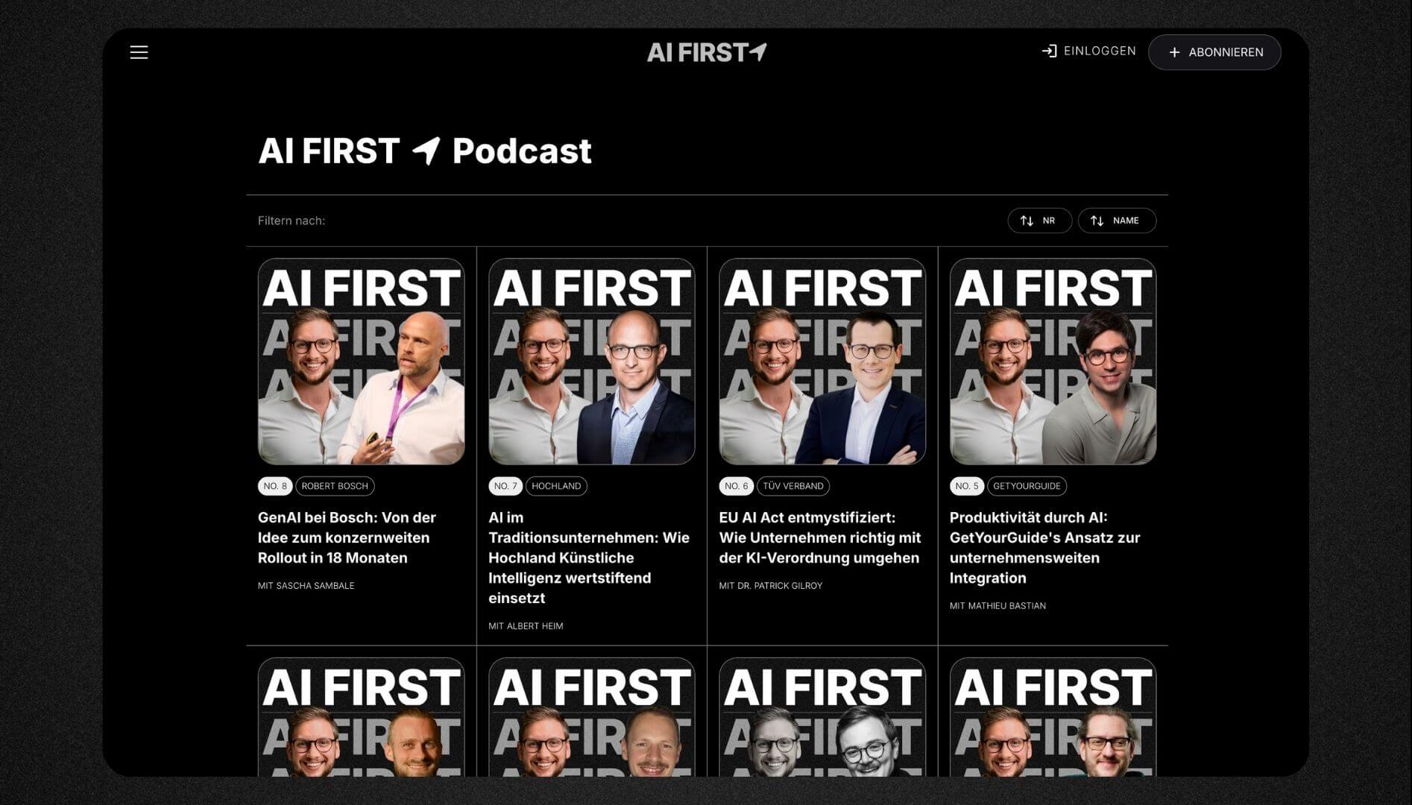Click the arrow icon in Podcast heading
The width and height of the screenshot is (1412, 805).
point(426,151)
